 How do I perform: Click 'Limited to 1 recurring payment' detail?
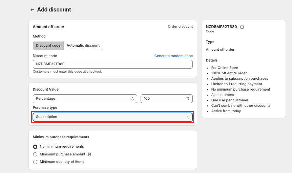[x=236, y=84]
